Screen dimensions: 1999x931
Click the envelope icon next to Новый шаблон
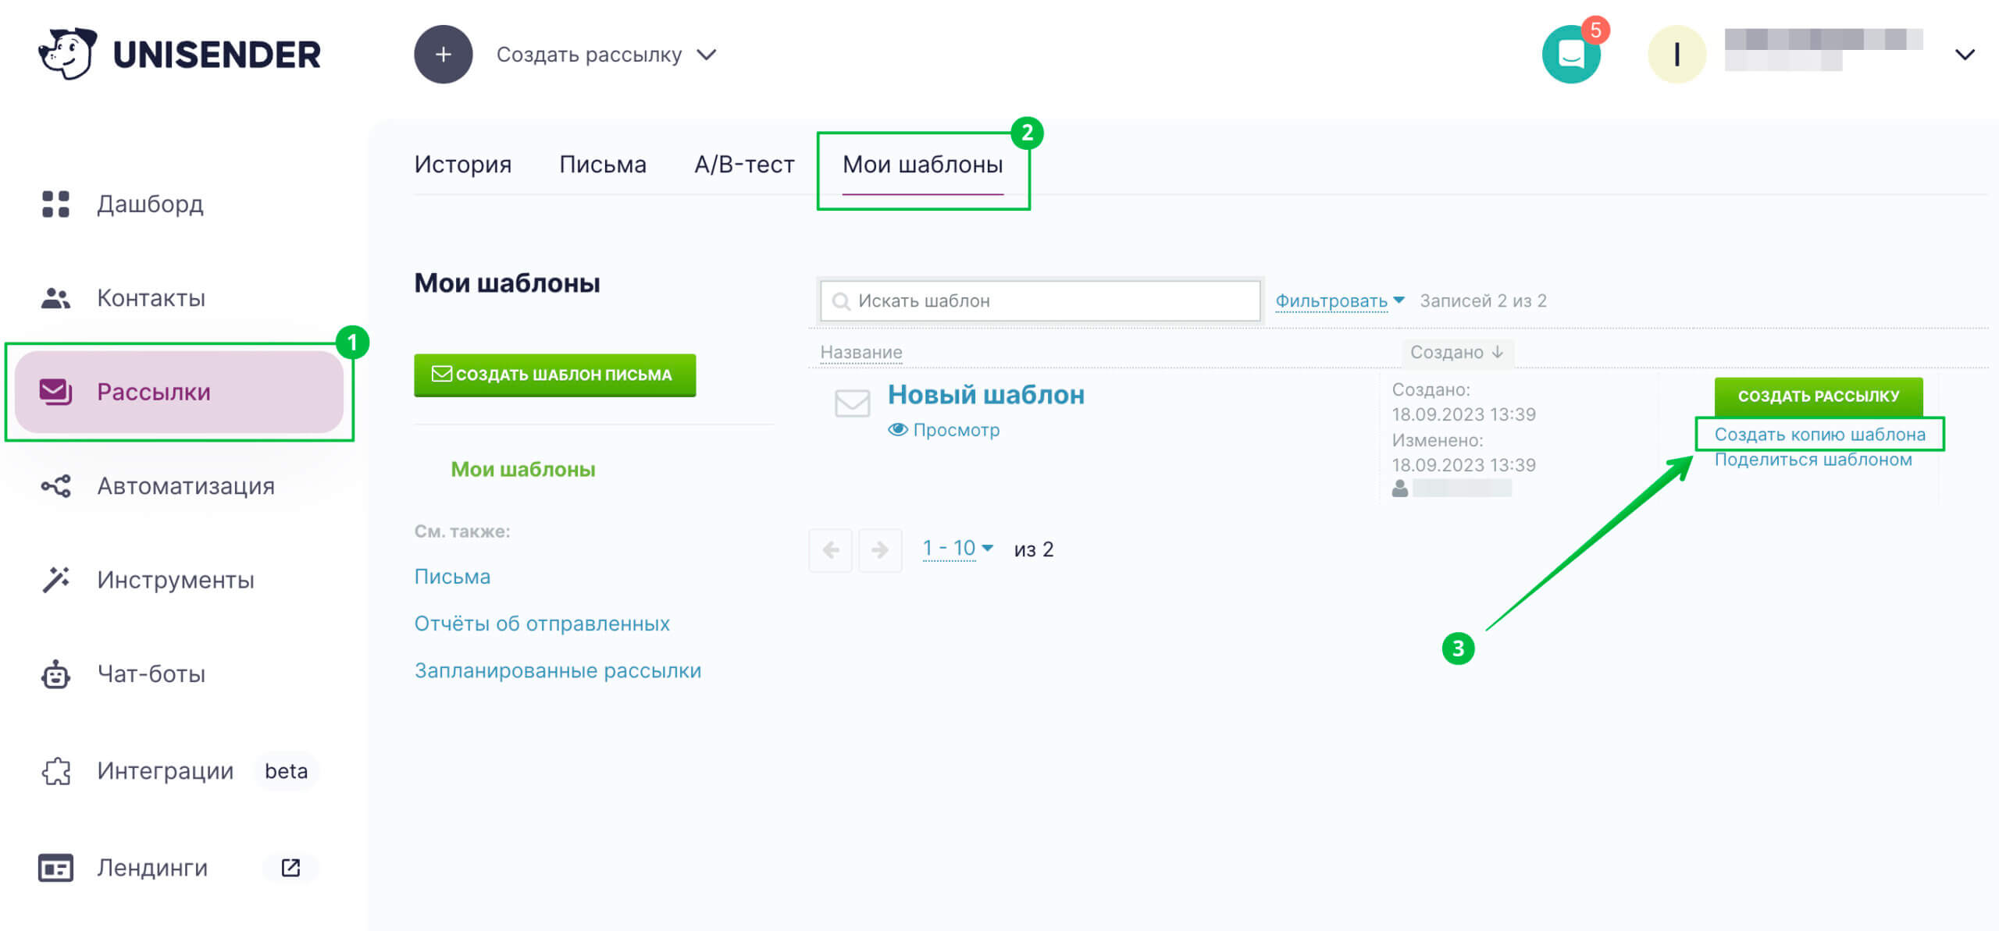pyautogui.click(x=852, y=403)
